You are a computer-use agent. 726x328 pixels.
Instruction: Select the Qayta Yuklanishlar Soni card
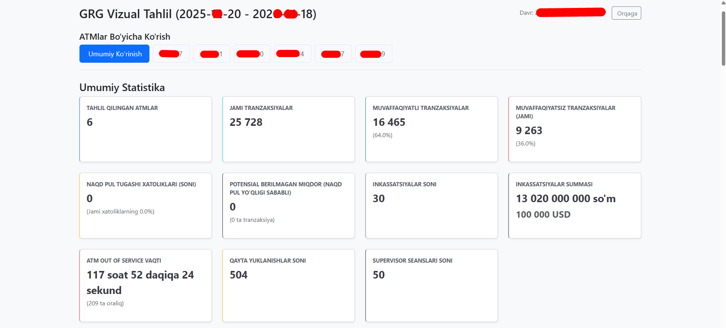click(288, 285)
